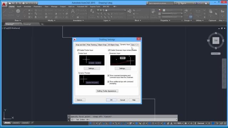Click the command line input field
Screen dimensions: 228x128
pyautogui.click(x=124, y=120)
